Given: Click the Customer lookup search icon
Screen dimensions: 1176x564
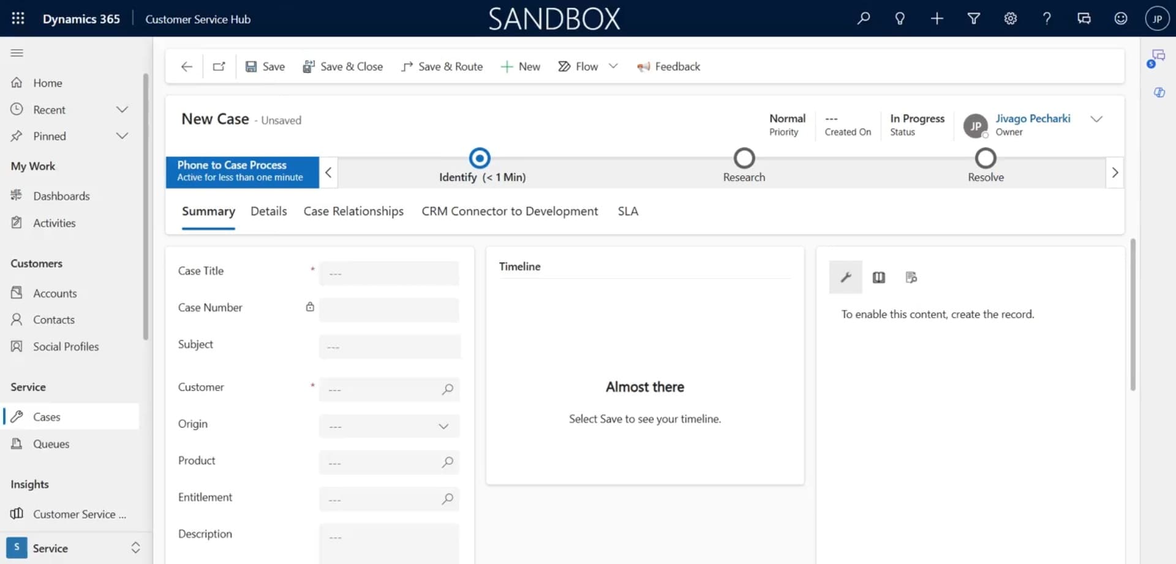Looking at the screenshot, I should tap(448, 389).
